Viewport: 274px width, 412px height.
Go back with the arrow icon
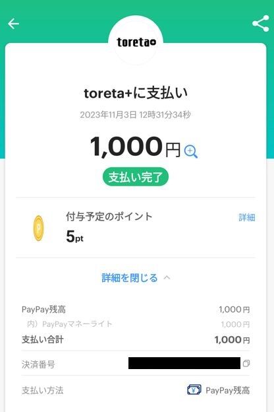(x=13, y=24)
